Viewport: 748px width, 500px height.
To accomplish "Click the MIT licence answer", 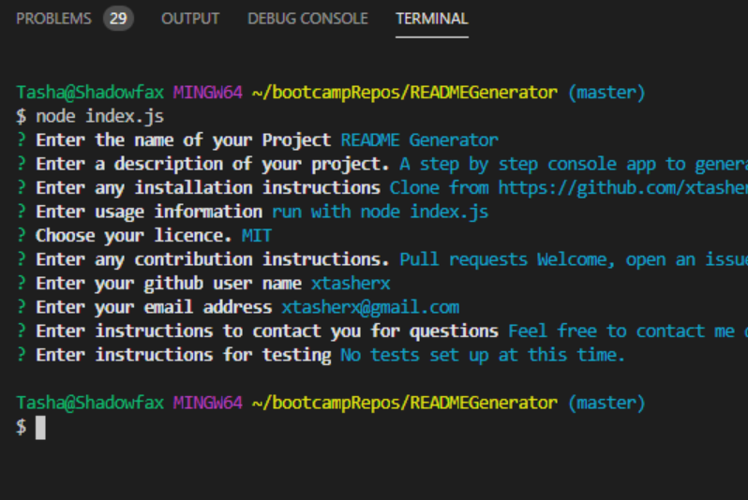I will coord(257,236).
